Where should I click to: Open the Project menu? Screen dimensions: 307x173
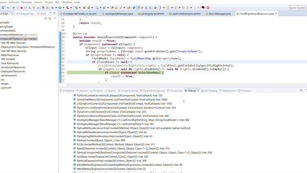pos(49,2)
